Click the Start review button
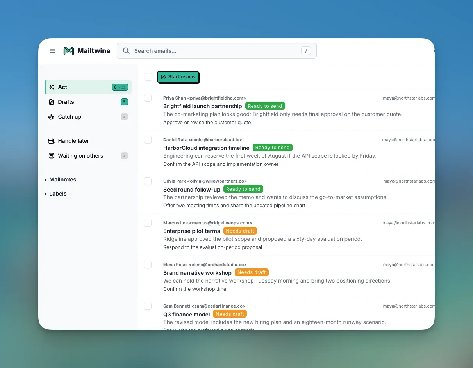Viewport: 473px width, 368px height. click(178, 77)
